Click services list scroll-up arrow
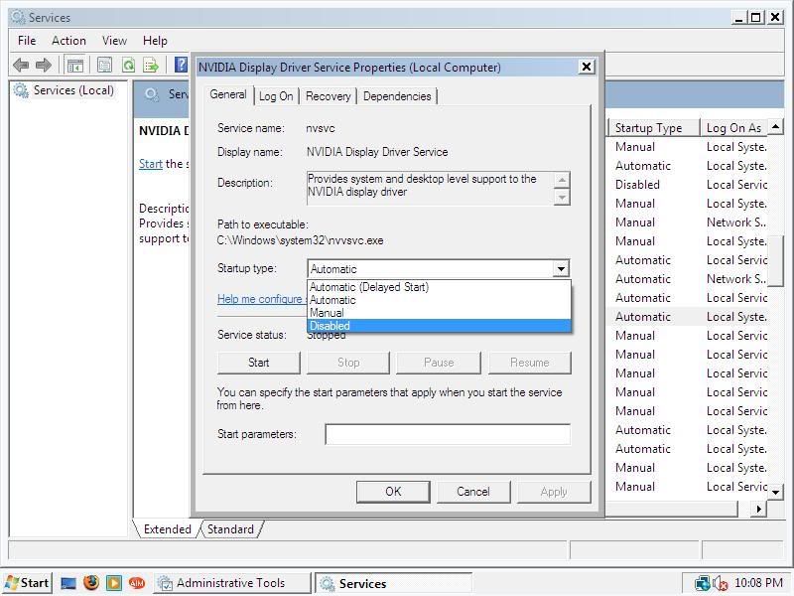The width and height of the screenshot is (794, 596). [x=776, y=126]
